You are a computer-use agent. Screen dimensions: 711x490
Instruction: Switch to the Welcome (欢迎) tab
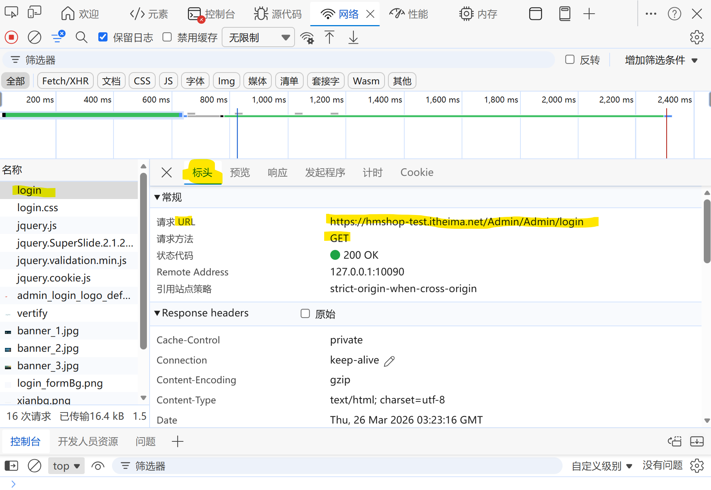[80, 14]
